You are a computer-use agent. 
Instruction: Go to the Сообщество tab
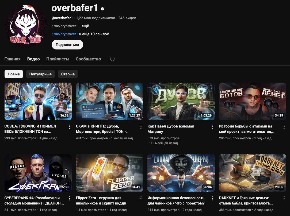pyautogui.click(x=88, y=59)
